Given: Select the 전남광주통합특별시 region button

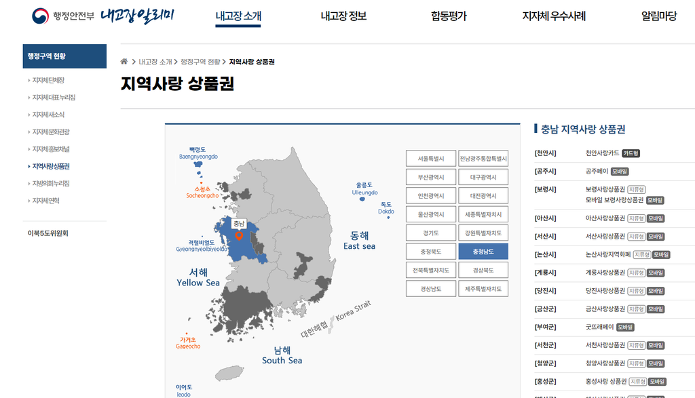Looking at the screenshot, I should pyautogui.click(x=483, y=159).
